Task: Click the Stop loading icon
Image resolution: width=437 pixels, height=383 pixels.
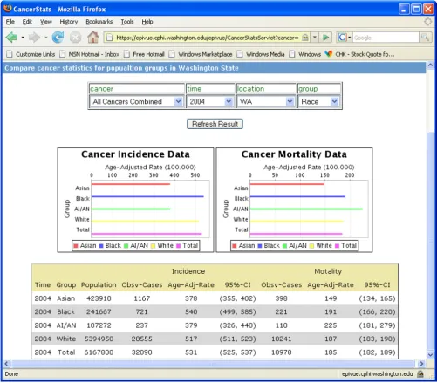Action: [x=75, y=38]
